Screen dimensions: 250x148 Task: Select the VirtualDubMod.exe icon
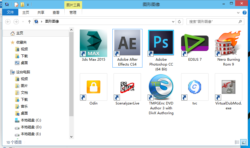(x=229, y=87)
